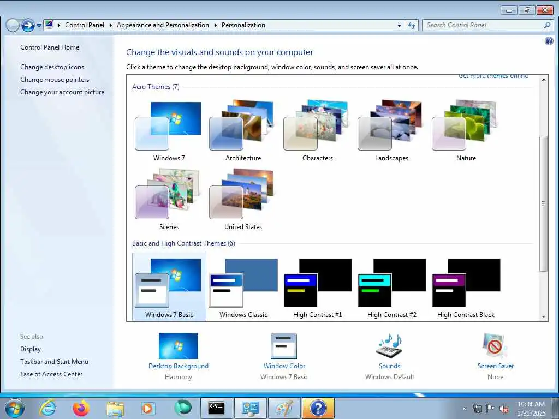
Task: Open Windows Media Player from taskbar
Action: 147,408
